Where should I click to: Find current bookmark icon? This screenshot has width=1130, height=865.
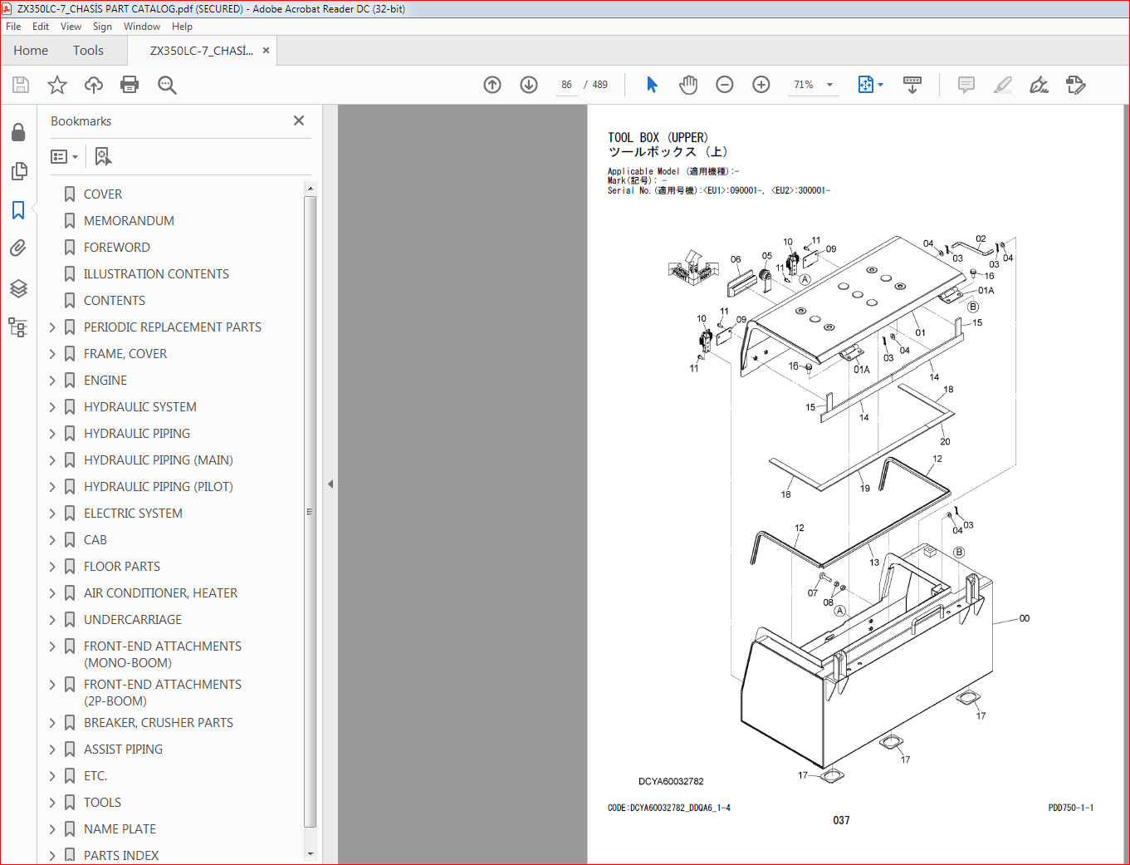click(x=103, y=156)
